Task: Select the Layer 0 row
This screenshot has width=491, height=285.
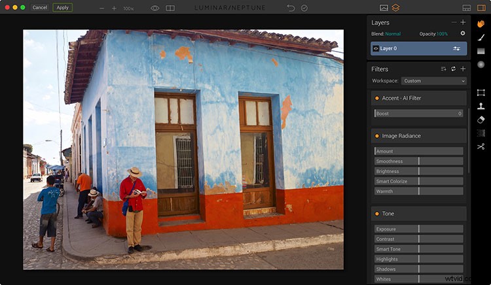Action: [x=419, y=48]
